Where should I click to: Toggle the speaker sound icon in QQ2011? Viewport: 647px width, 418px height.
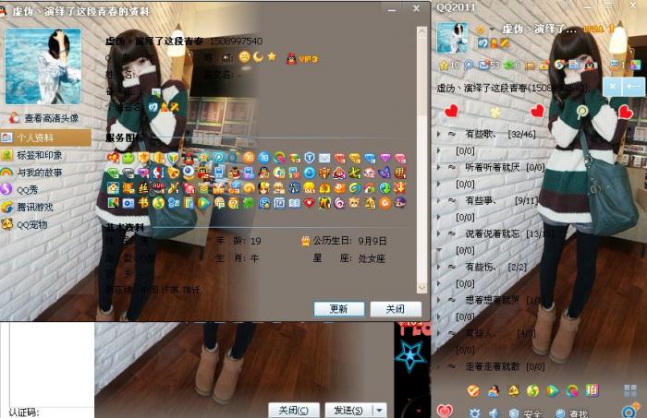[493, 413]
